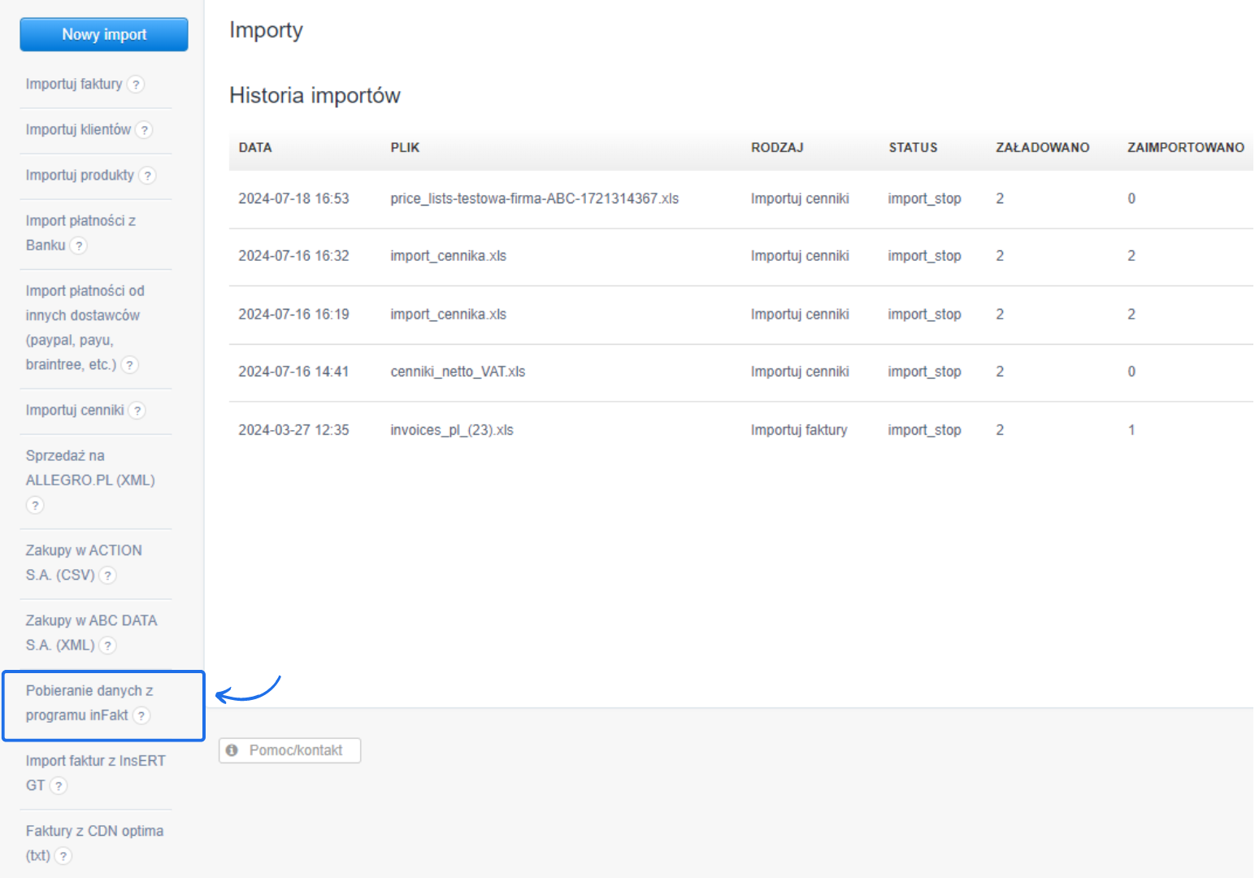Screen dimensions: 1255x878
Task: Open help icon beside programu inFakt
Action: (x=141, y=715)
